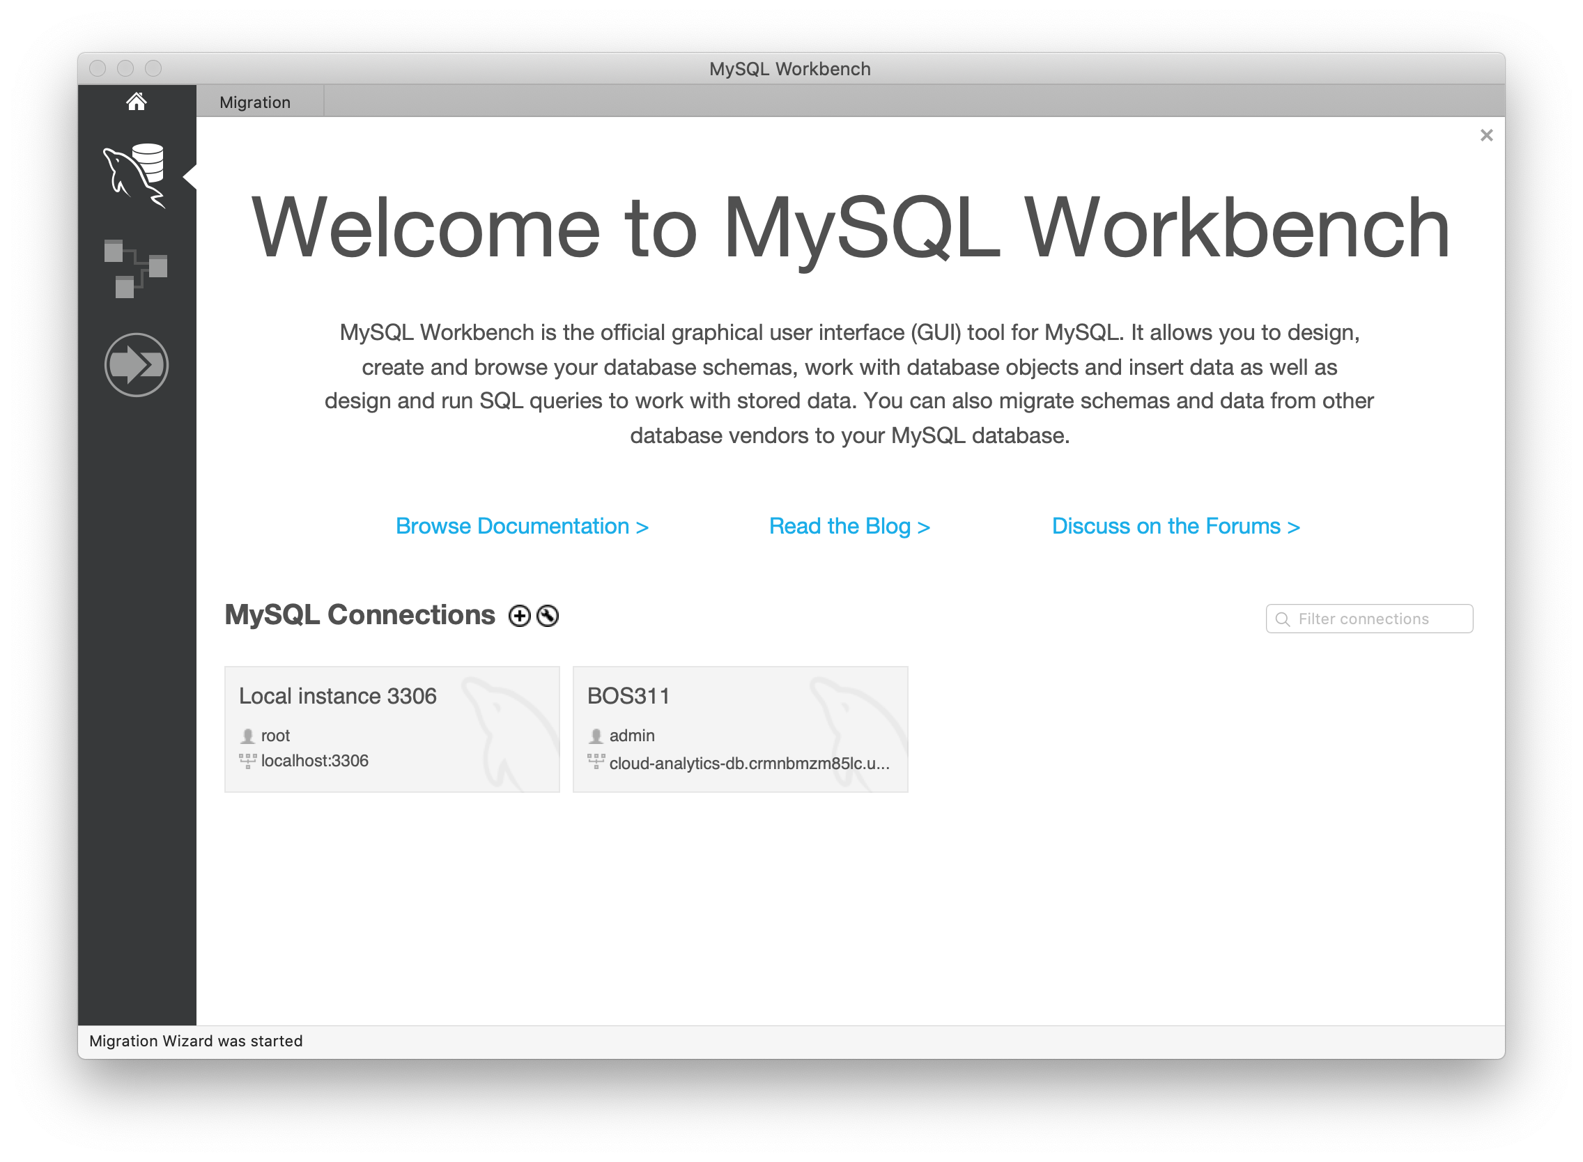Open Read the Blog link
The width and height of the screenshot is (1583, 1162).
[849, 526]
